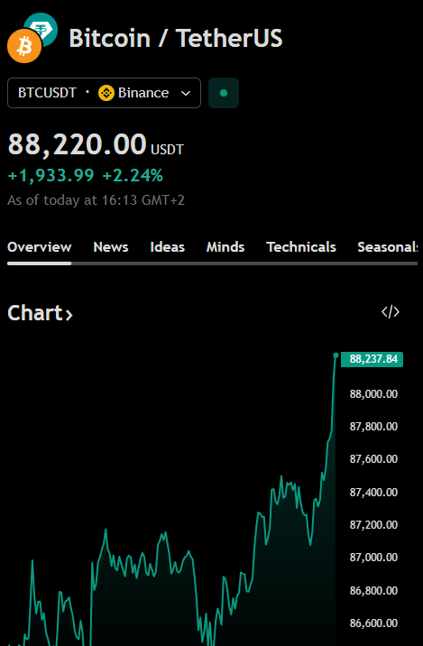423x646 pixels.
Task: Click the green market status dot button
Action: coord(224,93)
